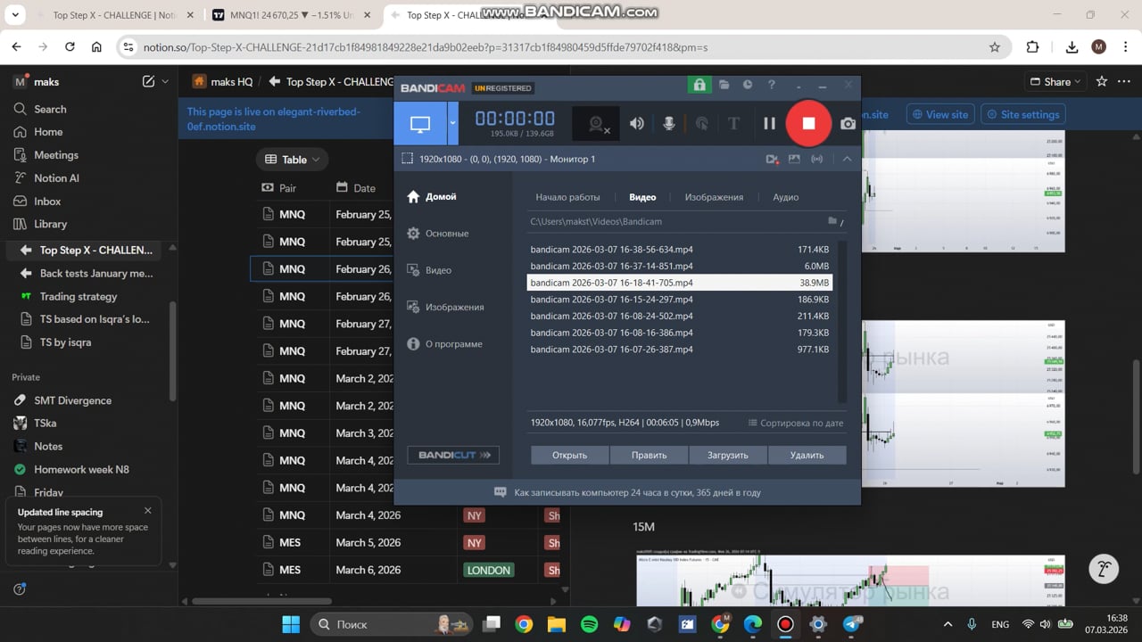Select file bandicam 2026-03-07 16-15-24-297.mp4
The height and width of the screenshot is (642, 1142).
[x=680, y=300]
